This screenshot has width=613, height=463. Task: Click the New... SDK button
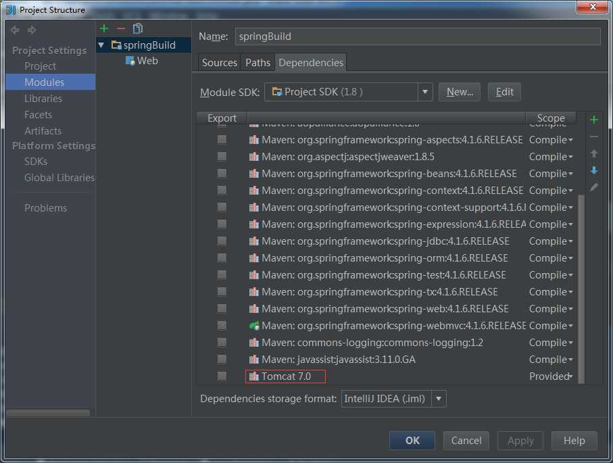[x=460, y=92]
